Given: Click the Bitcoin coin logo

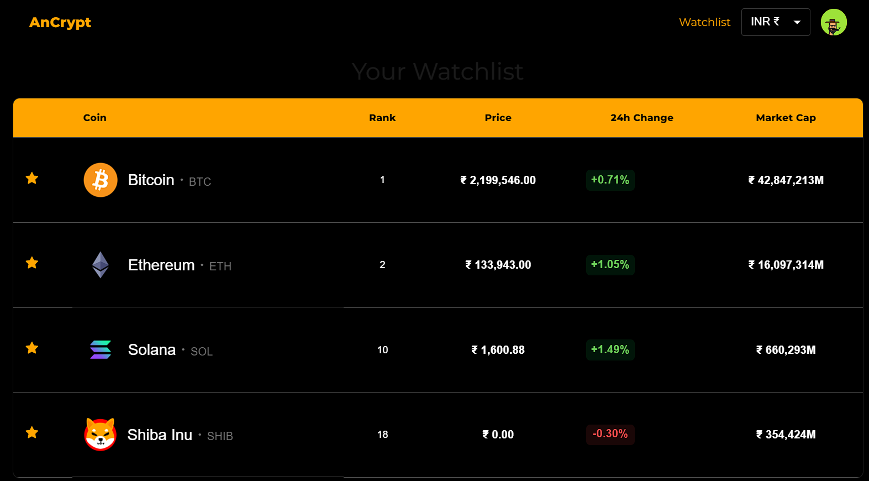Looking at the screenshot, I should (101, 180).
